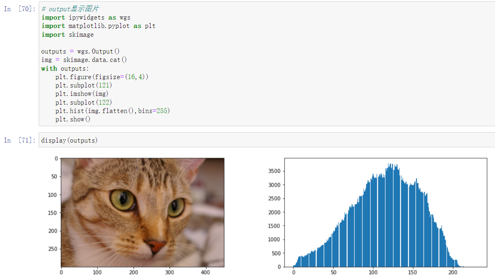
Task: Click the 3500 y-axis label of histogram
Action: coord(274,171)
